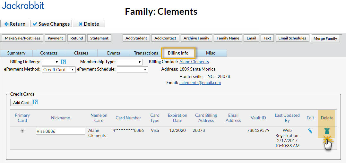Click the trash can delete card icon
The height and width of the screenshot is (163, 346).
tap(327, 131)
